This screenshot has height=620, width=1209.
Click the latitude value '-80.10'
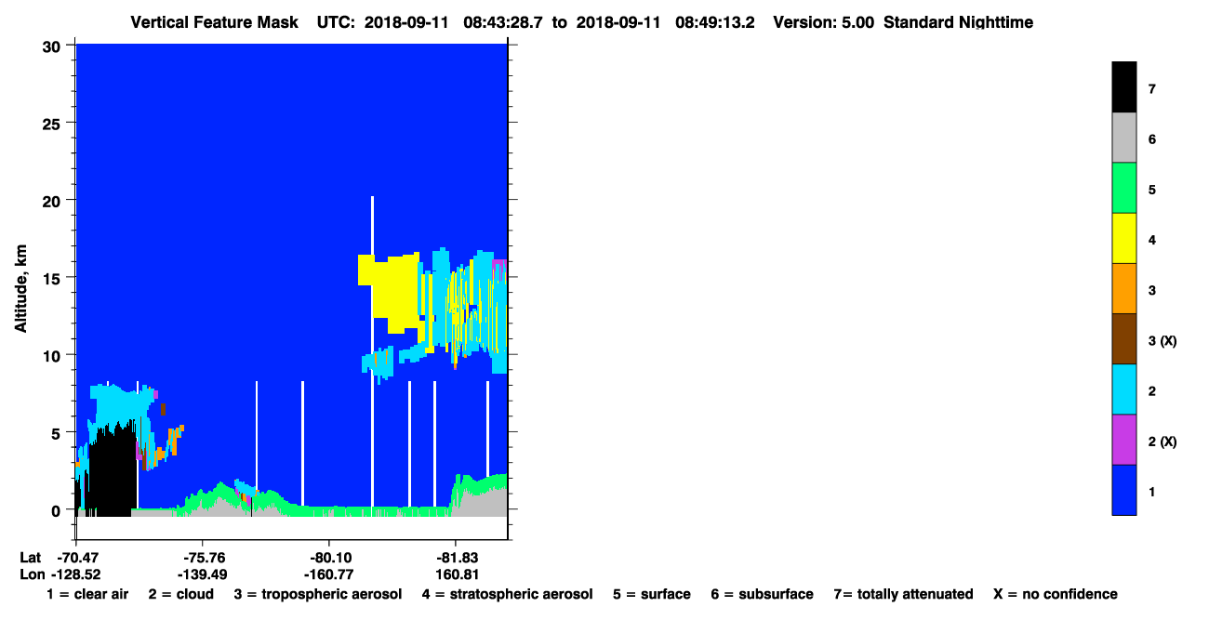pos(329,558)
